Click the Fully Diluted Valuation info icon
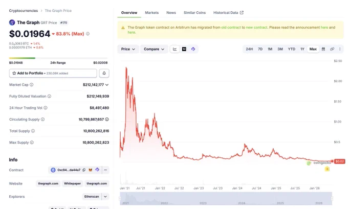The image size is (348, 209). (49, 96)
